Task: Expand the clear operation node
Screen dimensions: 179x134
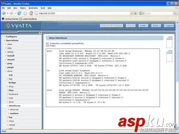Action: (x=6, y=44)
